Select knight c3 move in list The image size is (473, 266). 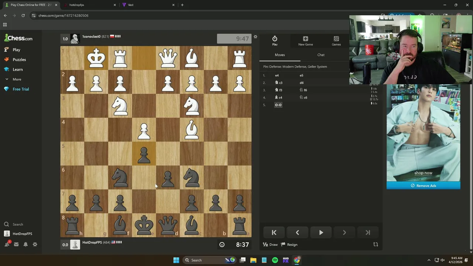coord(279,83)
